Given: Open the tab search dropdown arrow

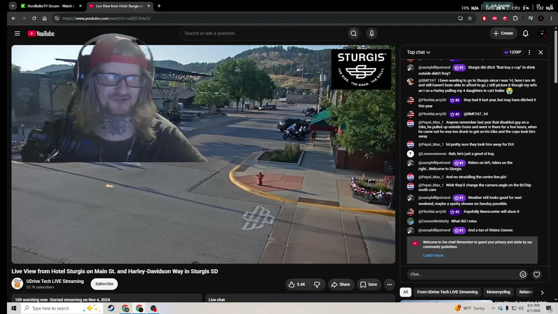Looking at the screenshot, I should 13,6.
